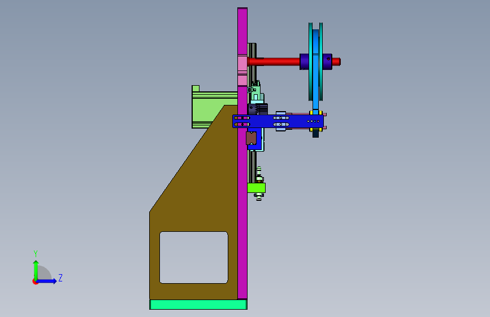
Task: Click the gray YZ plane quadrant of the triad
Action: pyautogui.click(x=44, y=274)
